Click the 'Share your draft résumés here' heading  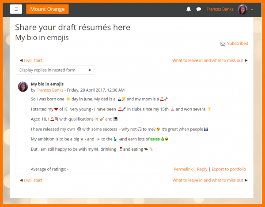73,27
